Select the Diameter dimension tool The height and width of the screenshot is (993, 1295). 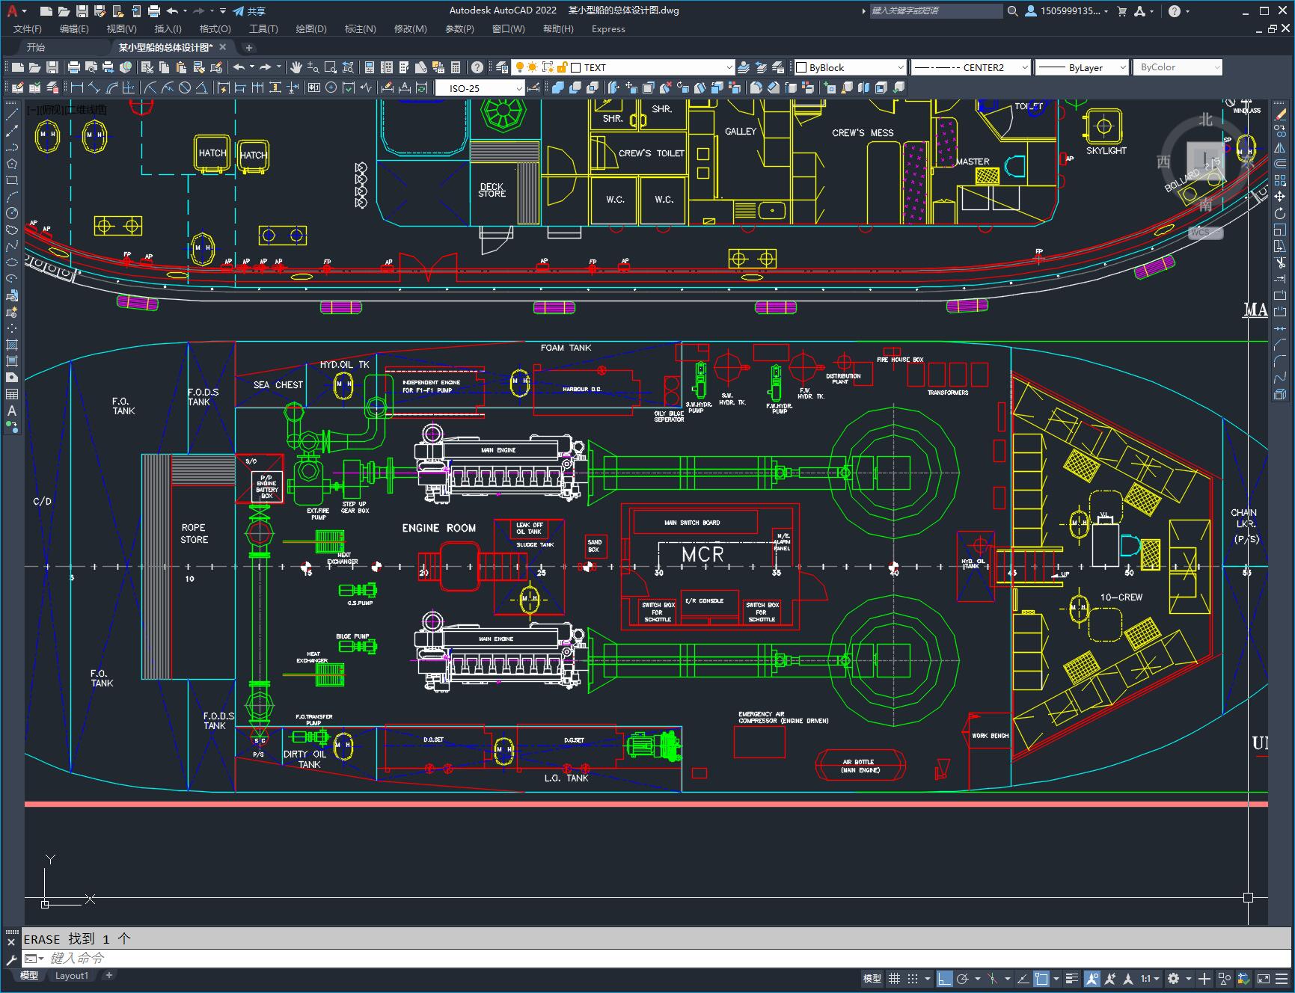coord(185,87)
